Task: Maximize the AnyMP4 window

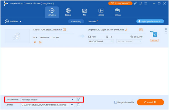Action: (x=159, y=3)
